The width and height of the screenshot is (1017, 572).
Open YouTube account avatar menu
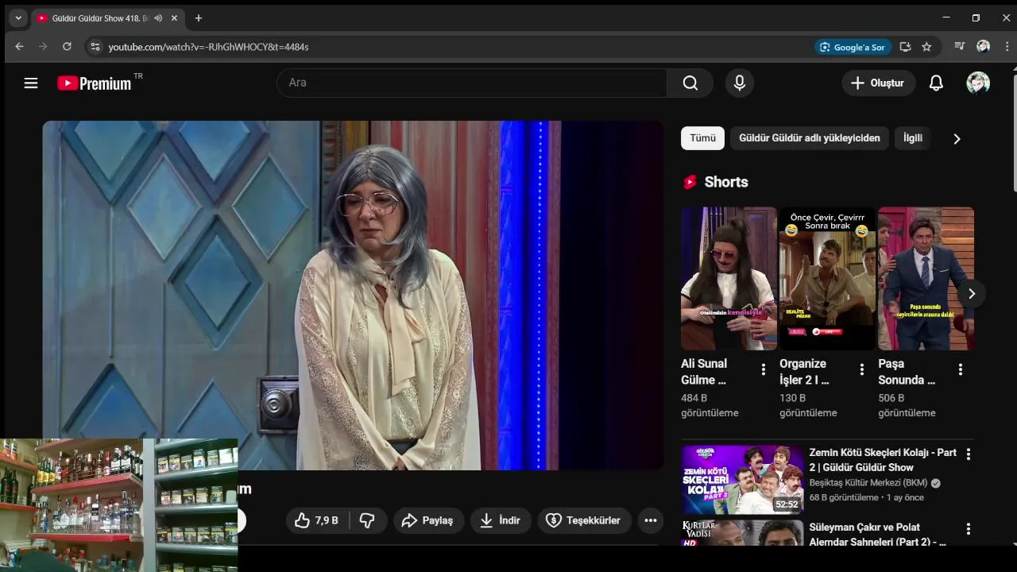(978, 83)
